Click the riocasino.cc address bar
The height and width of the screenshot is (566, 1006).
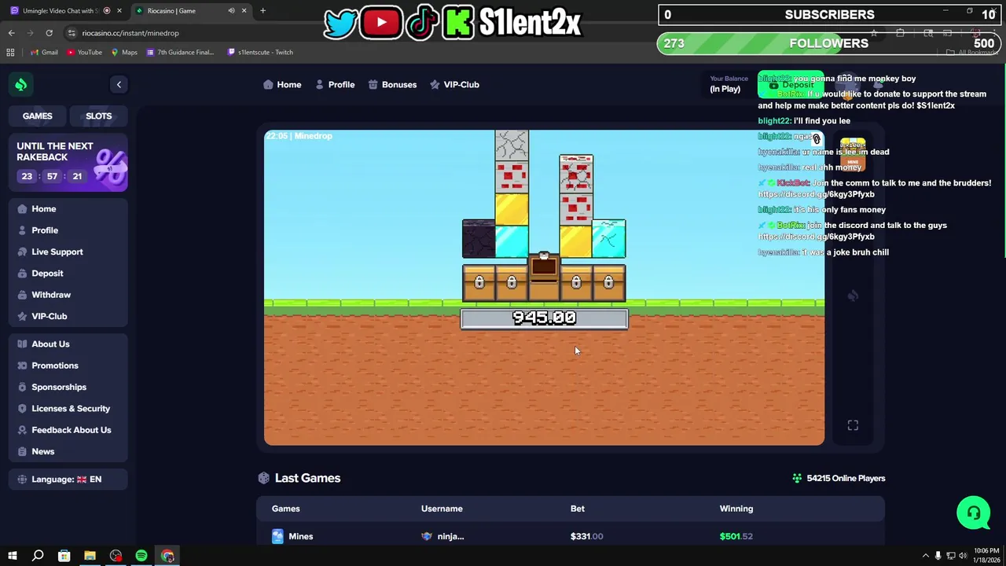click(x=130, y=33)
